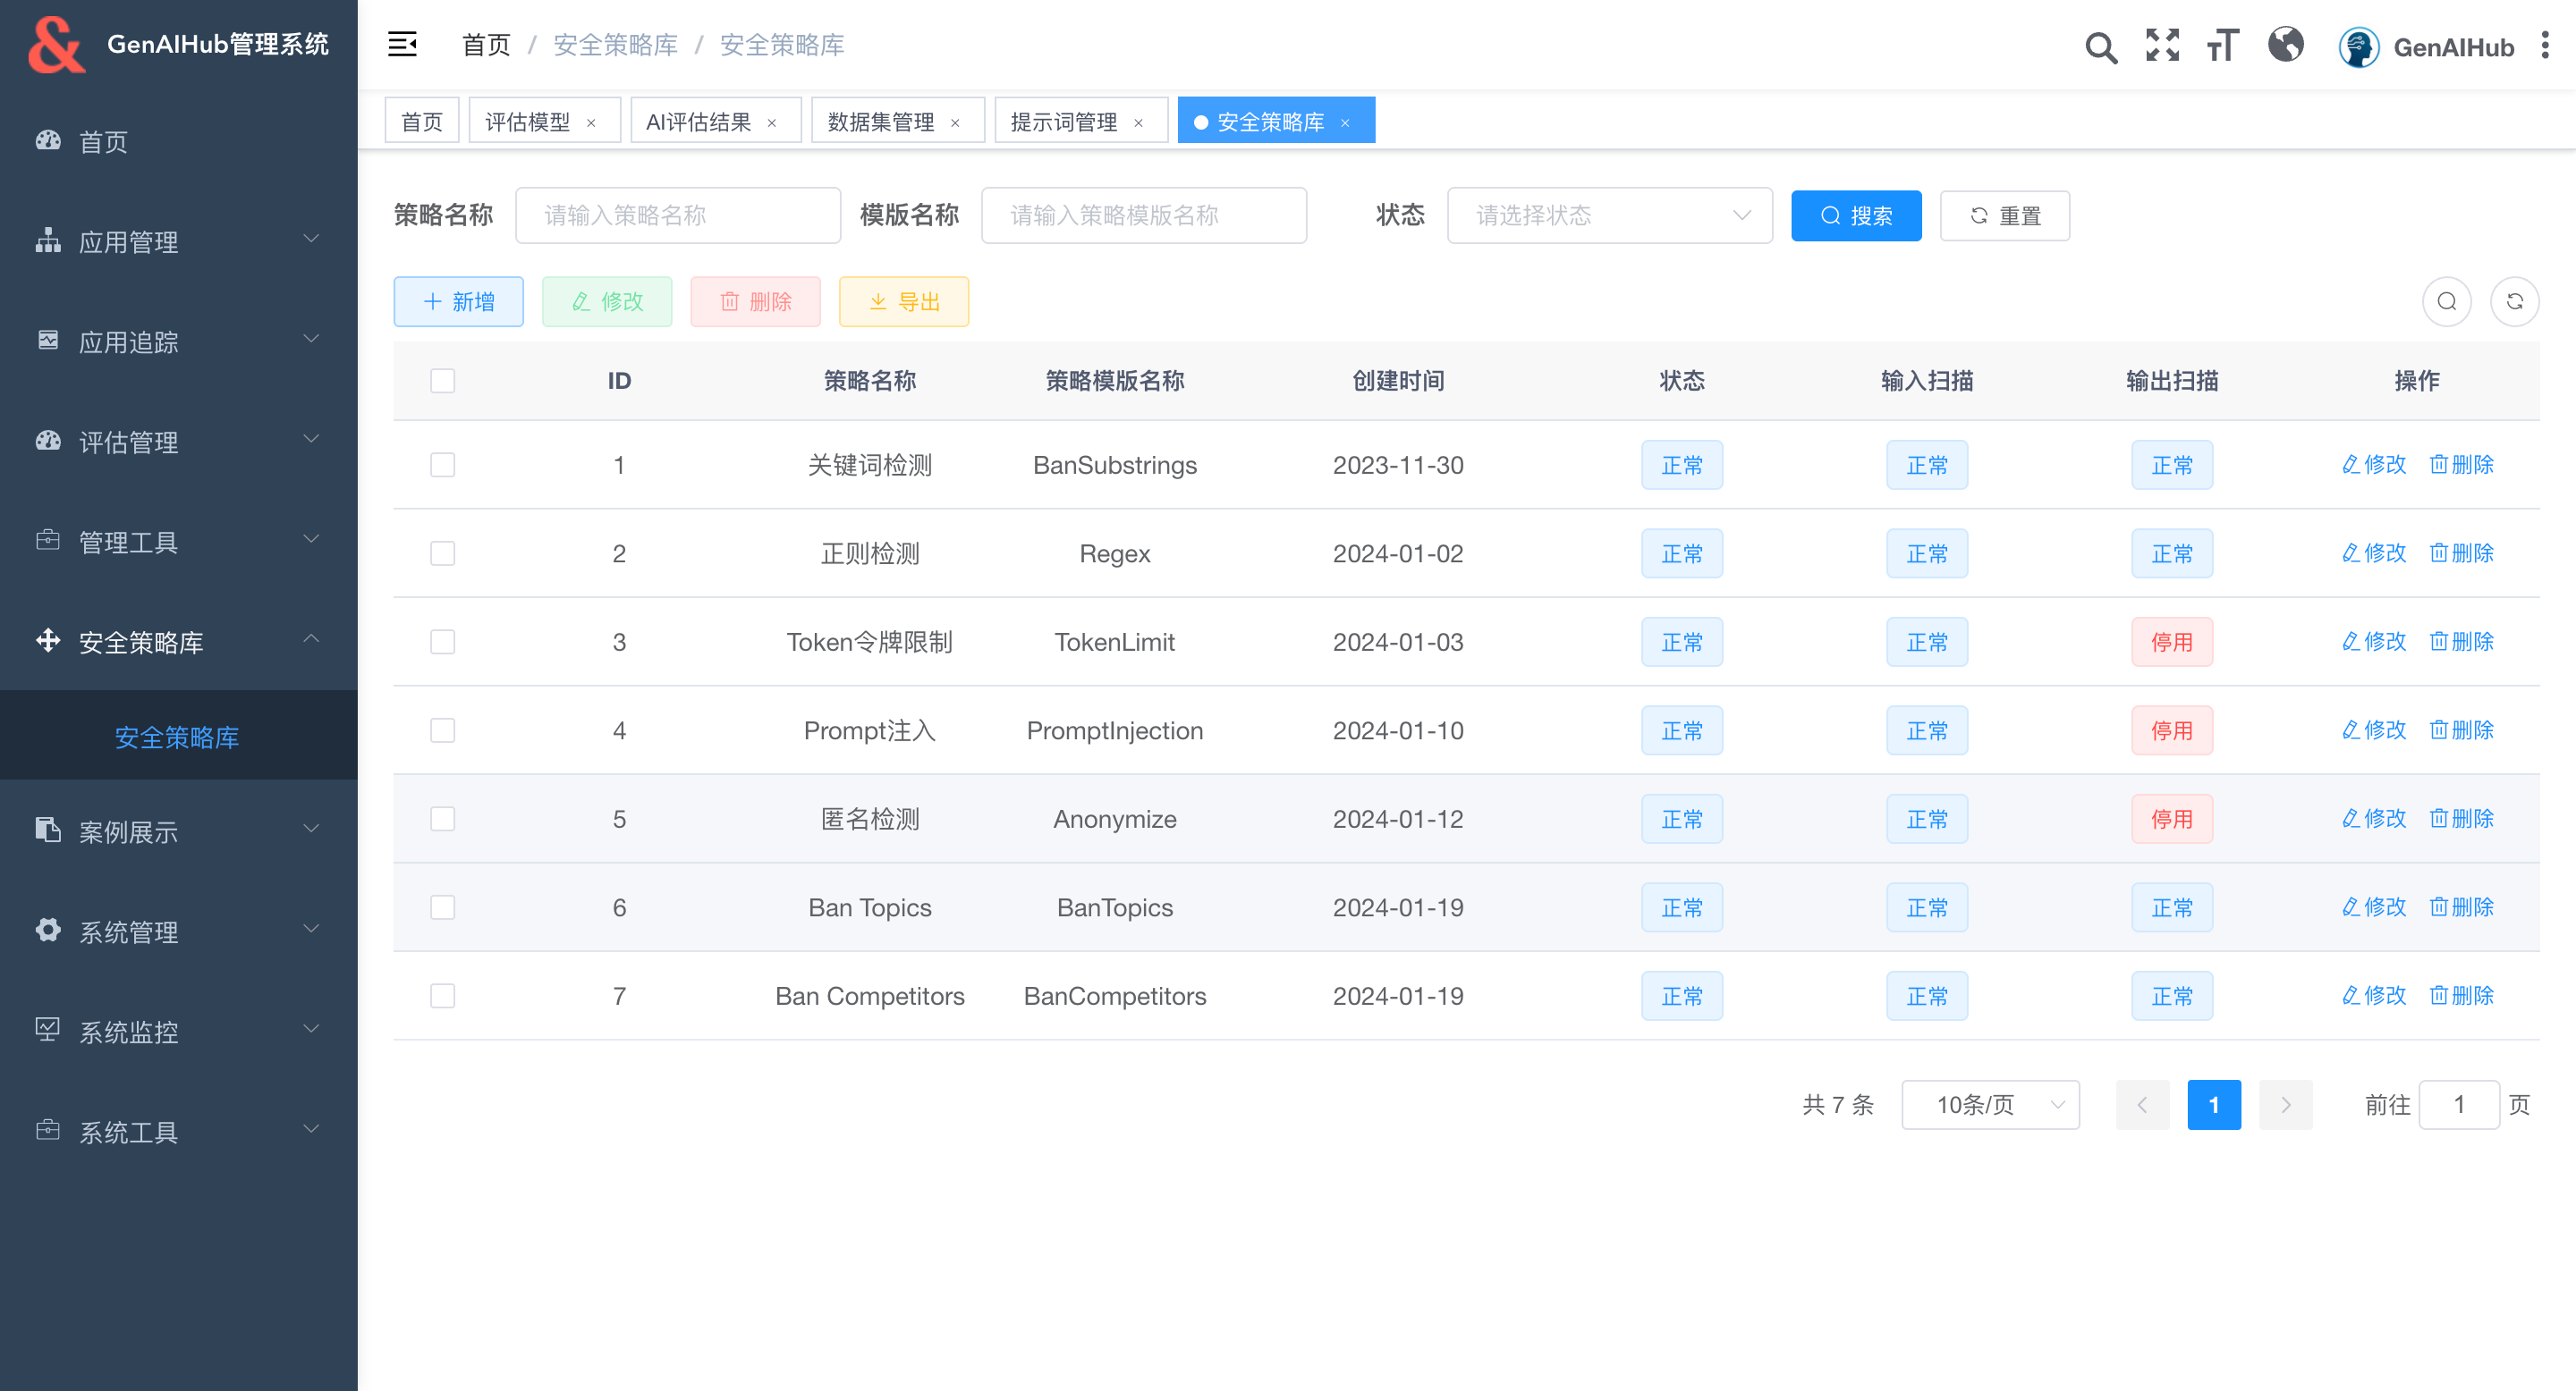Select the checkbox for 关键词检测 row
This screenshot has width=2576, height=1391.
442,465
